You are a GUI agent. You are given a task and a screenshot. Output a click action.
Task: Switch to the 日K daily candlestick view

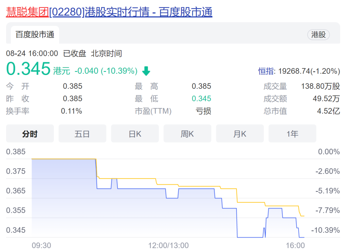(135, 134)
